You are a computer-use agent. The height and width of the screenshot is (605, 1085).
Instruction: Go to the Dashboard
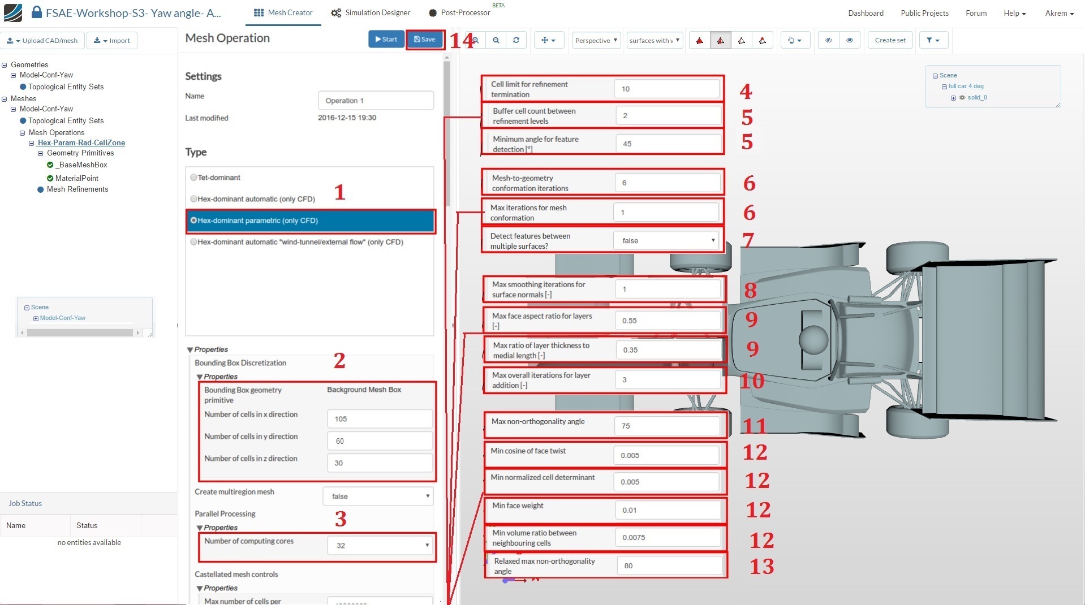coord(866,13)
